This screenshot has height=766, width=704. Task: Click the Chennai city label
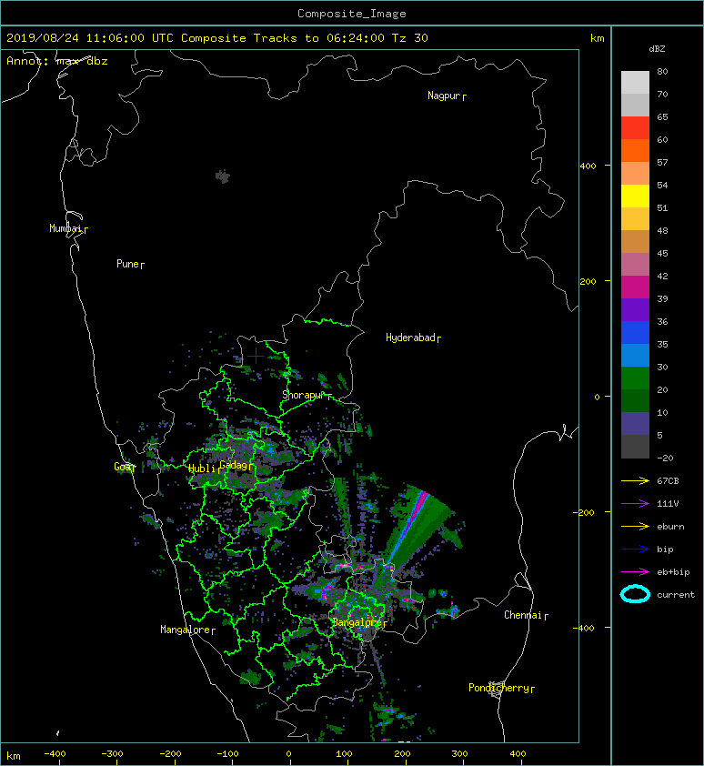523,615
